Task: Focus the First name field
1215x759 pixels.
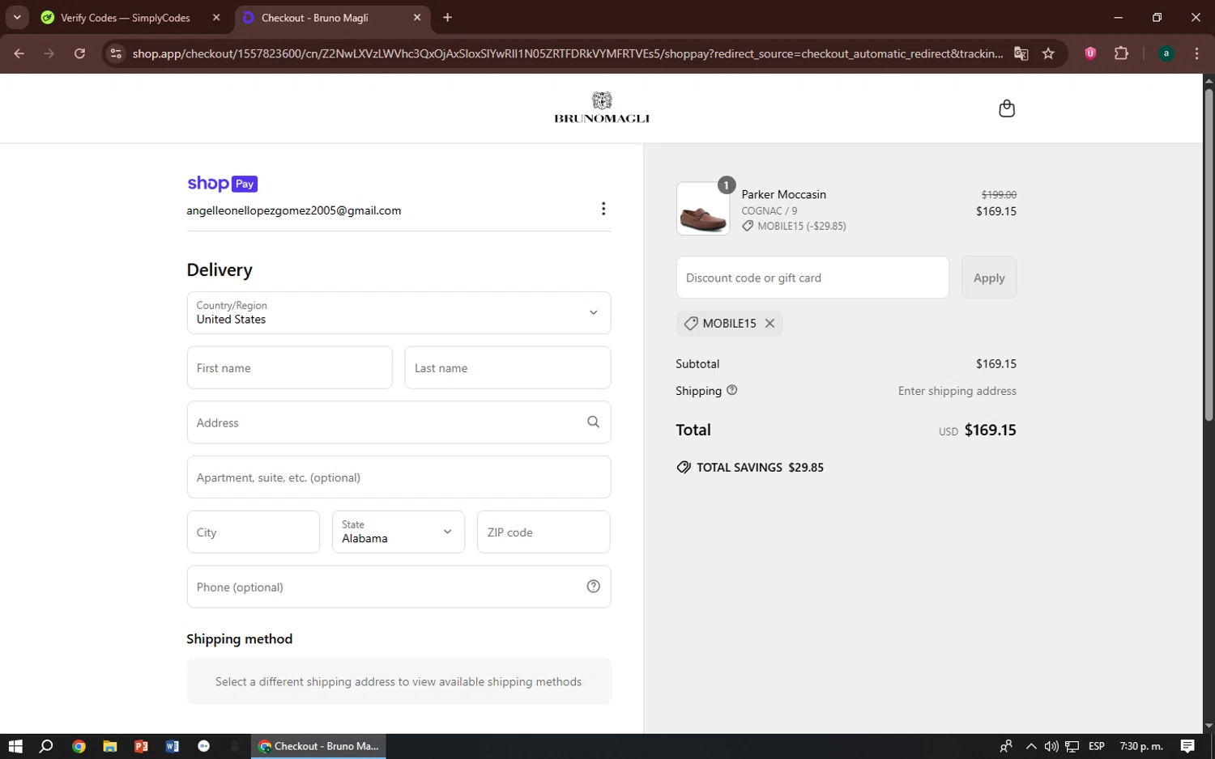Action: pos(289,367)
